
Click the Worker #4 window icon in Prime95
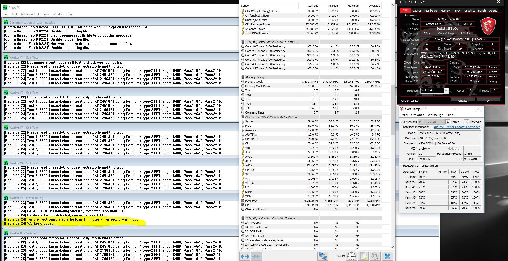(x=6, y=163)
